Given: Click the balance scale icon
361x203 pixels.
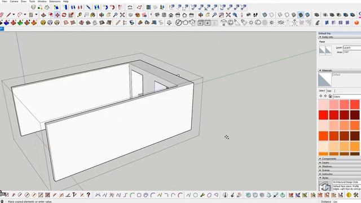Looking at the screenshot, I should 169,23.
